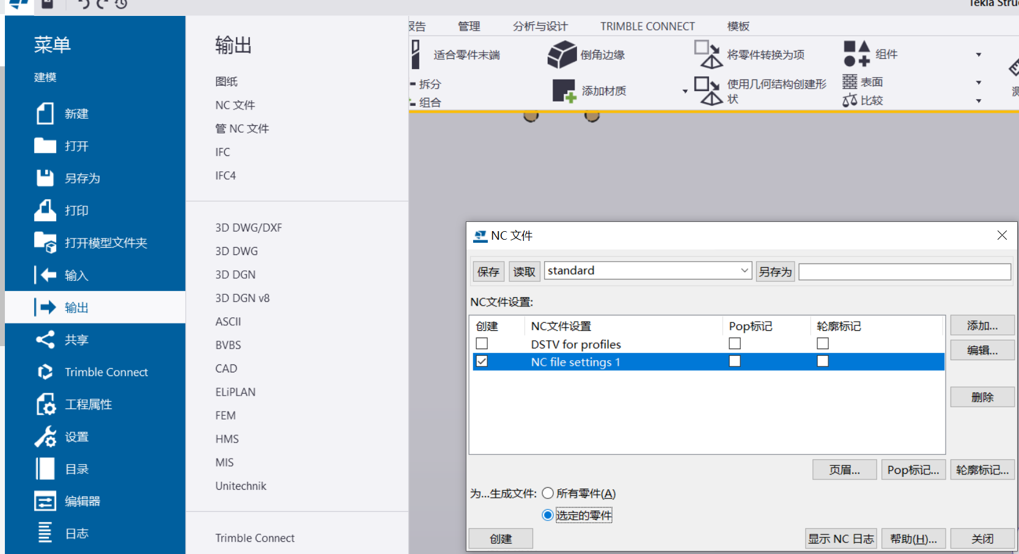This screenshot has height=554, width=1019.
Task: Select the 所有零件(A) radio button
Action: [x=548, y=493]
